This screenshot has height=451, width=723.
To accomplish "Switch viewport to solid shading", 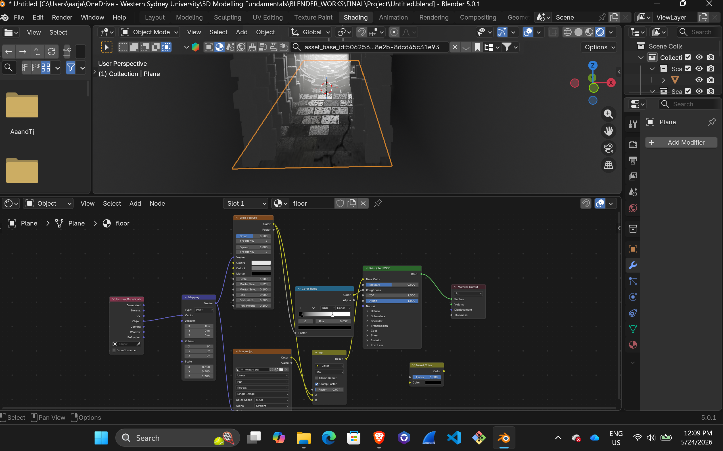I will click(578, 32).
